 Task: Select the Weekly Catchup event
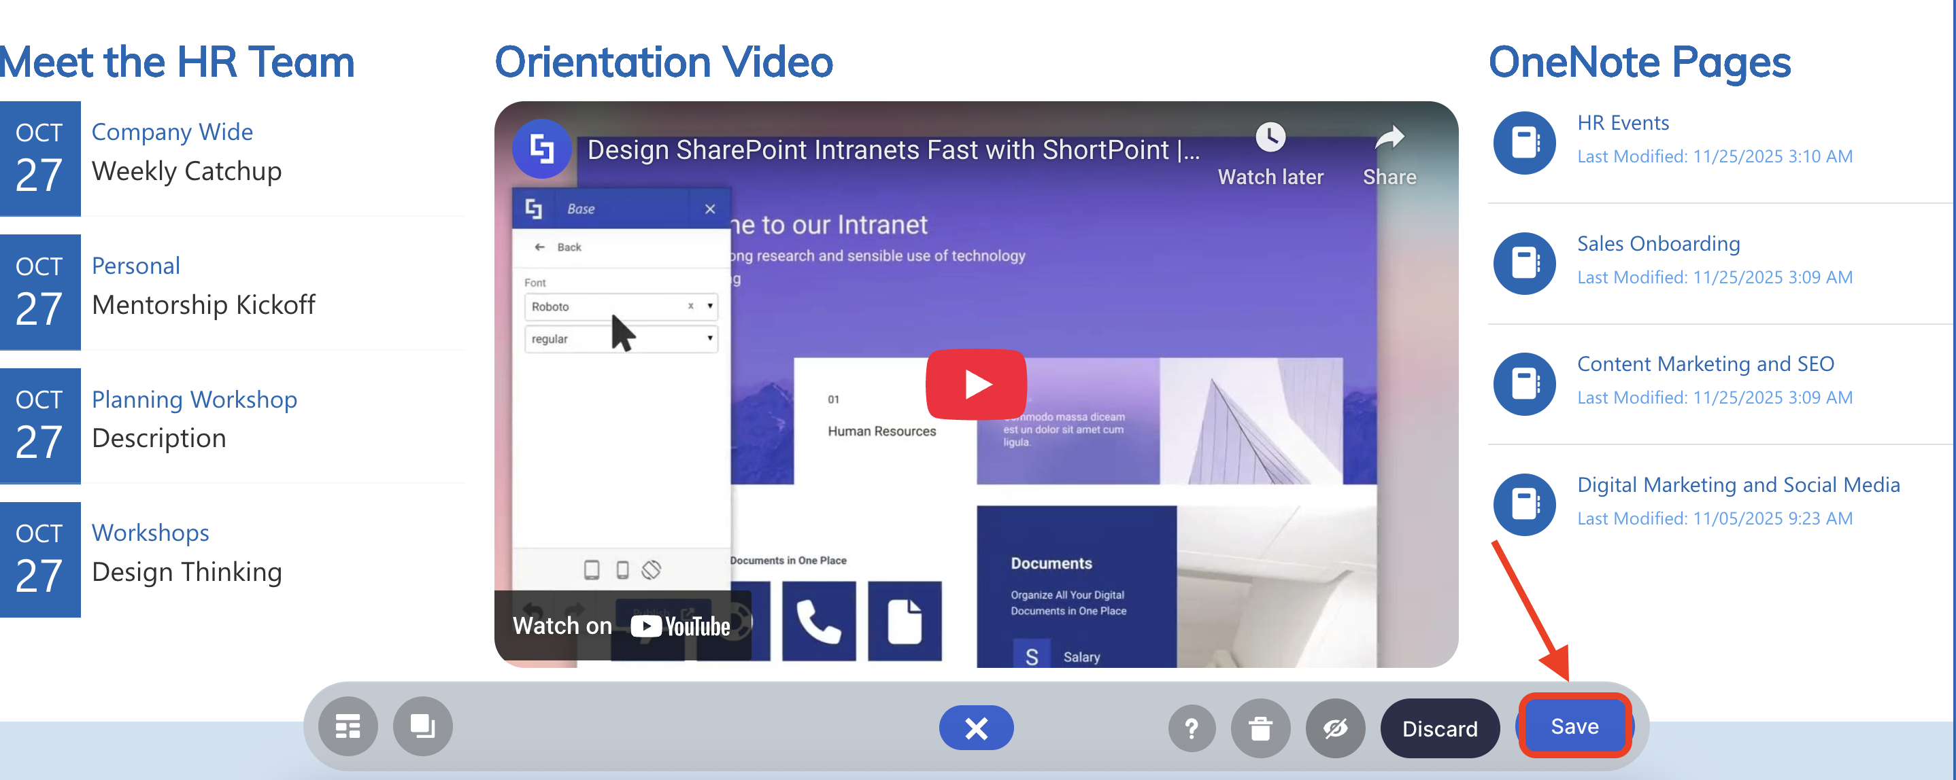[x=187, y=171]
